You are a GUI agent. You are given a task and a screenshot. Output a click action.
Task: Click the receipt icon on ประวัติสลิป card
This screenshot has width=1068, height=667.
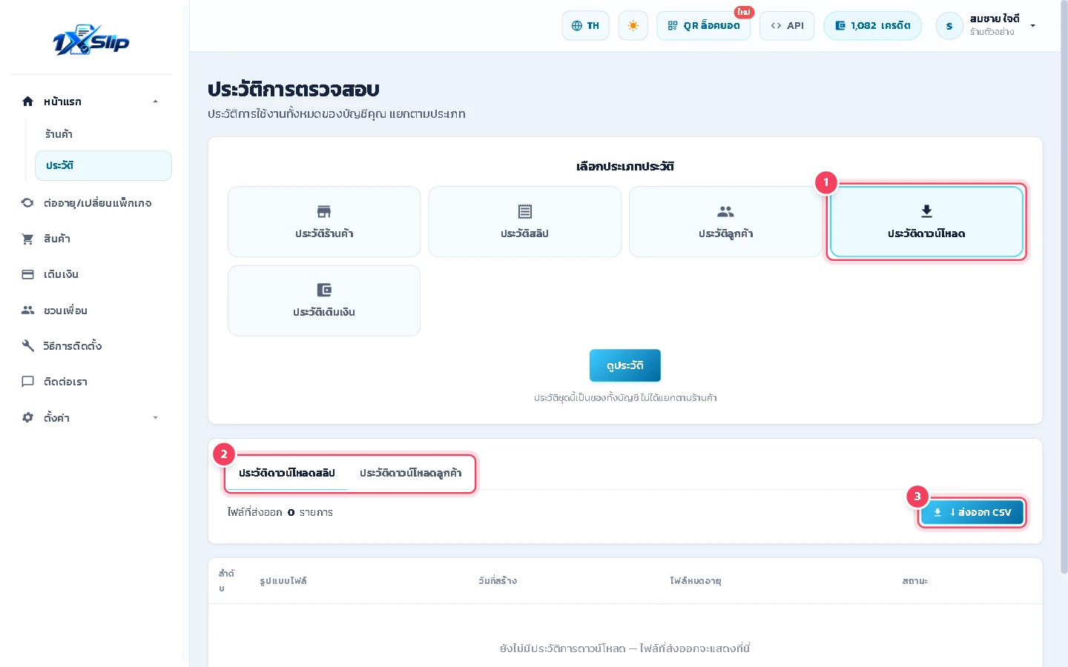click(x=525, y=212)
